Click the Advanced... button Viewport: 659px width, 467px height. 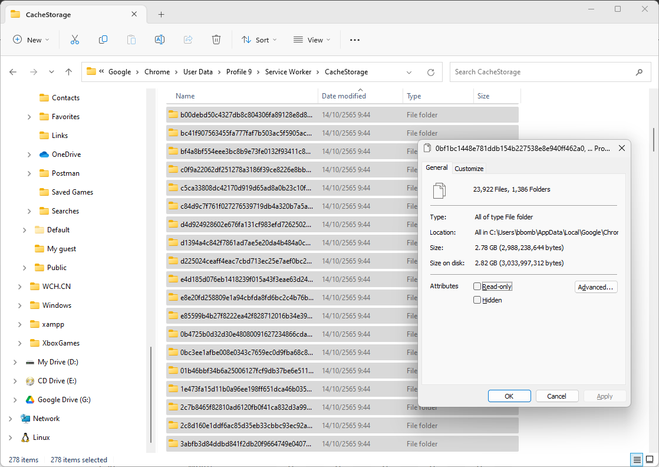(x=595, y=287)
